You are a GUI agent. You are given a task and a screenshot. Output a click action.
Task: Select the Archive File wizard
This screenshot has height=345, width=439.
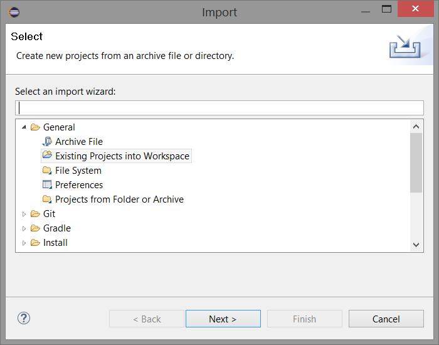point(79,142)
